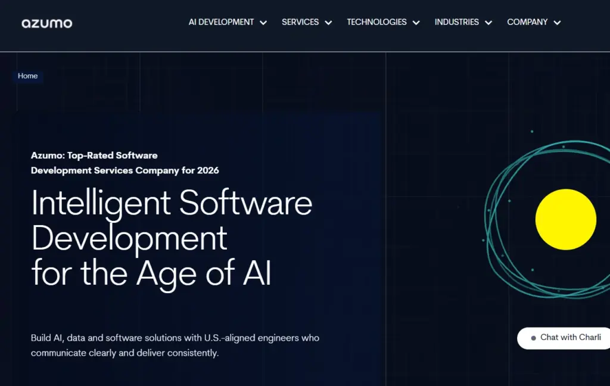This screenshot has width=610, height=386.
Task: Expand the Company dropdown chevron
Action: (x=558, y=23)
